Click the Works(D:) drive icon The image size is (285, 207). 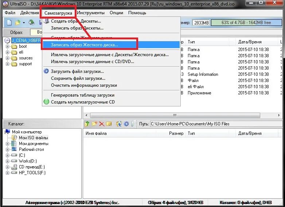tap(14, 161)
